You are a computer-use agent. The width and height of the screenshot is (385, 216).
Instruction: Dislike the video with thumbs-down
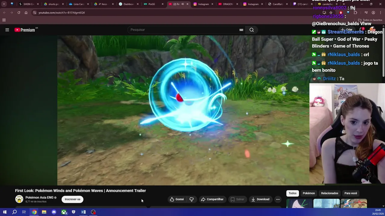click(192, 199)
